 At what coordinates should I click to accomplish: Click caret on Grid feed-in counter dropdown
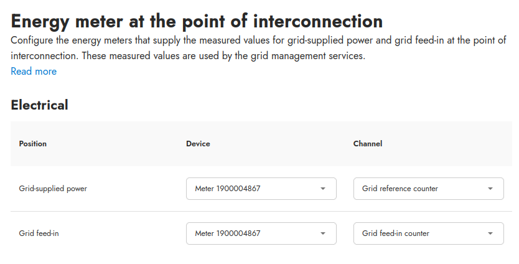(490, 233)
